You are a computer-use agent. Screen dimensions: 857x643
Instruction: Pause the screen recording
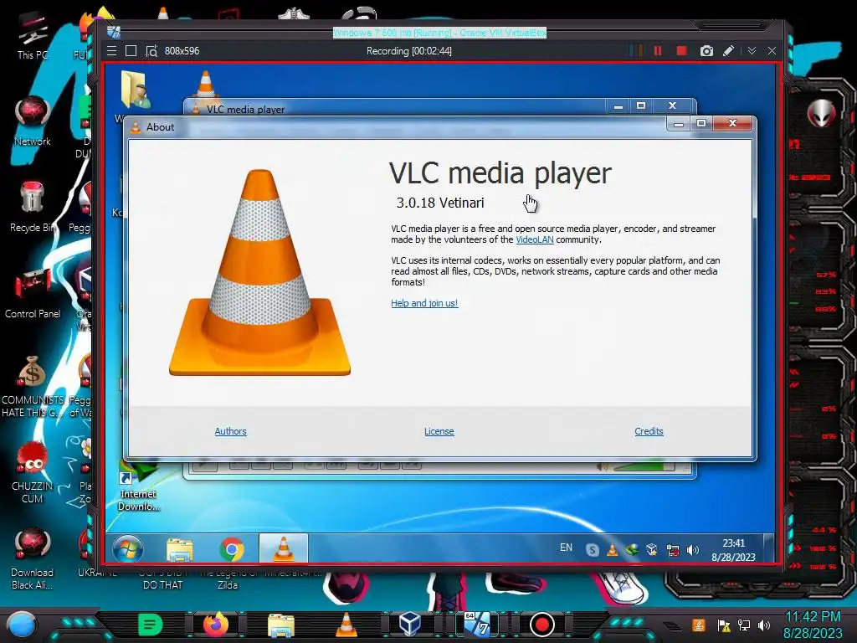pos(658,51)
